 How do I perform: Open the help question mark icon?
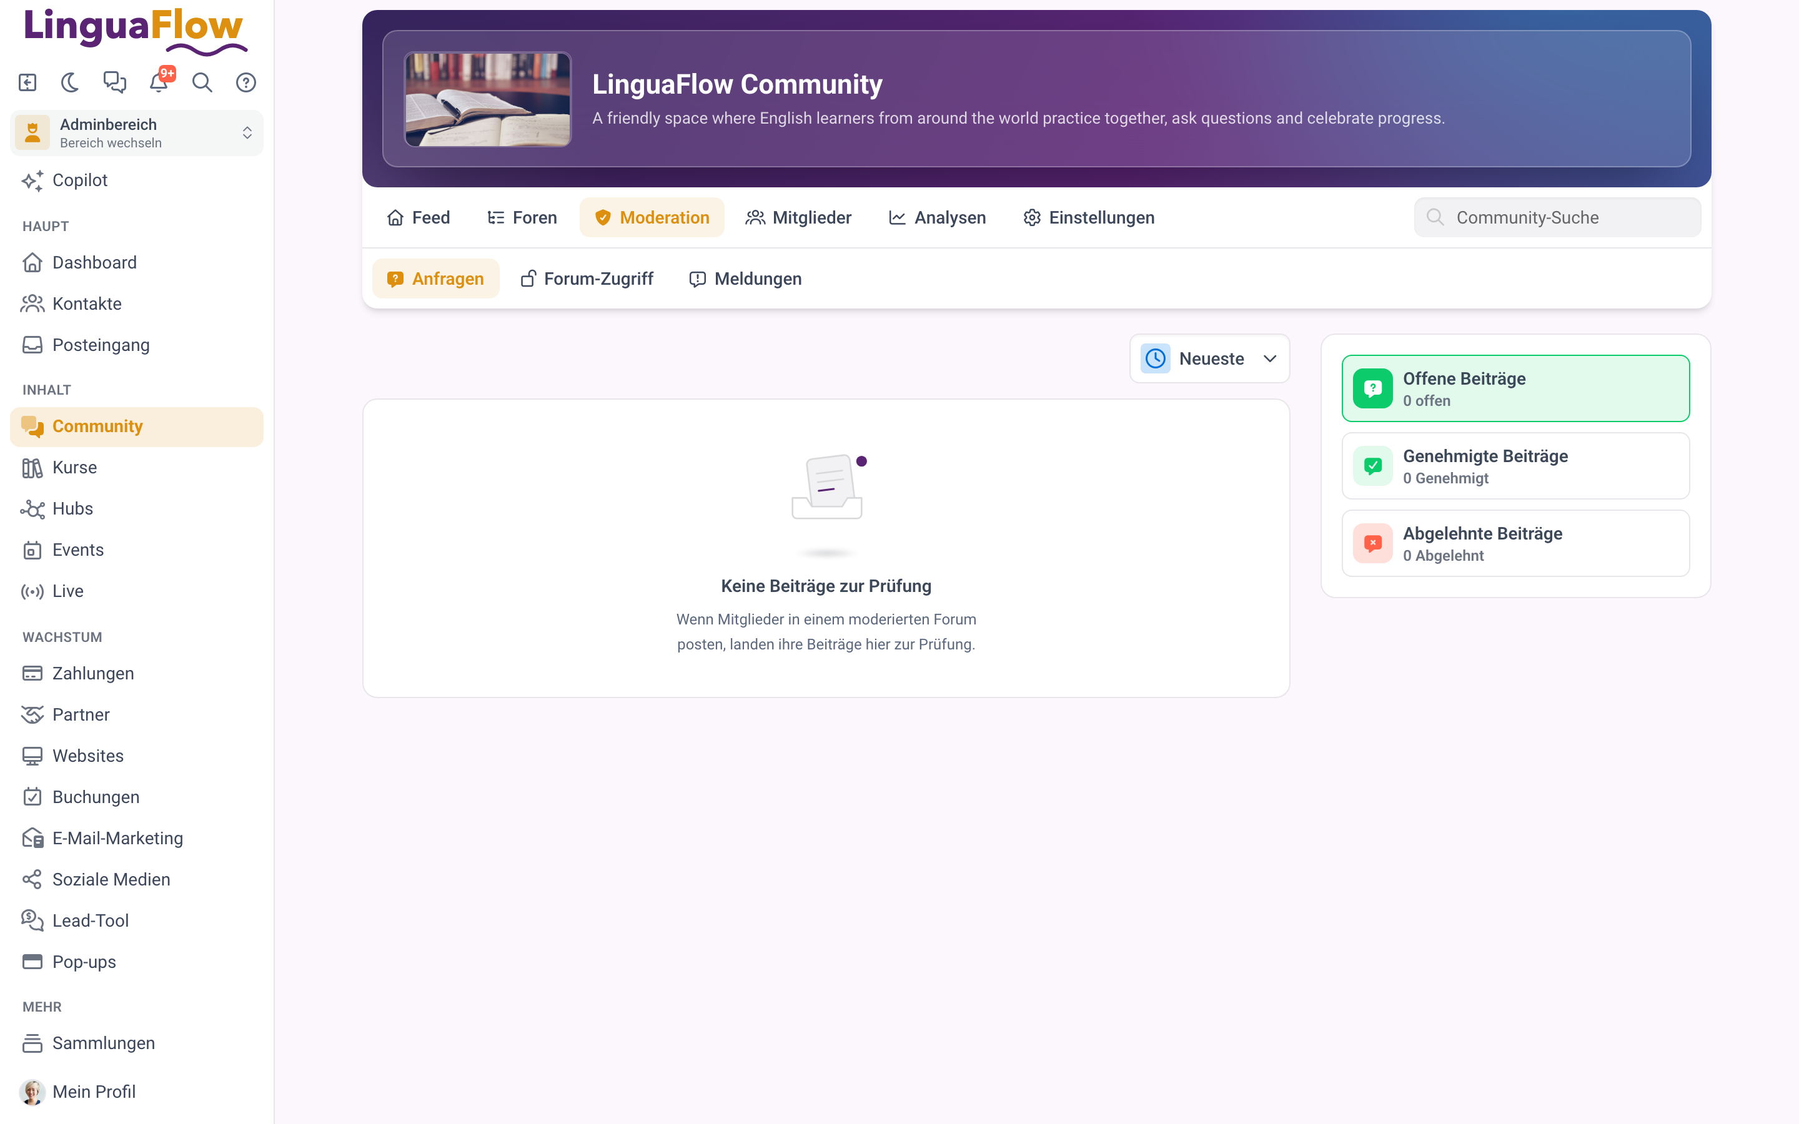pyautogui.click(x=246, y=82)
